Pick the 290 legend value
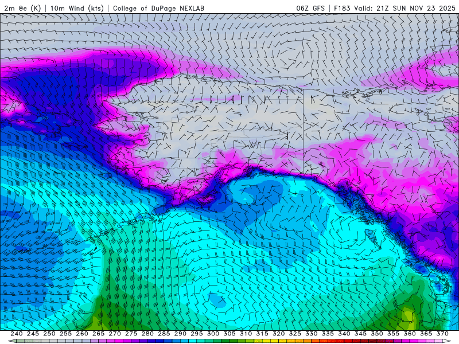This screenshot has height=344, width=459. (180, 334)
